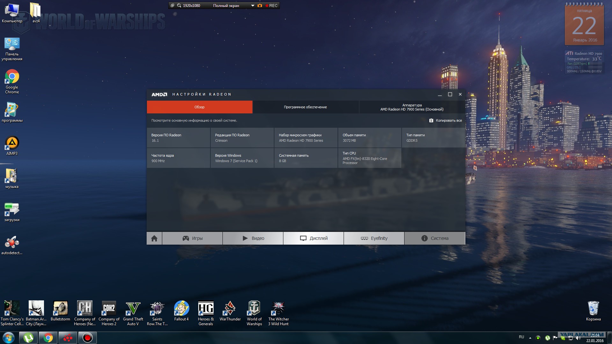The height and width of the screenshot is (344, 612).
Task: Open the volume control in the tray
Action: [x=578, y=338]
